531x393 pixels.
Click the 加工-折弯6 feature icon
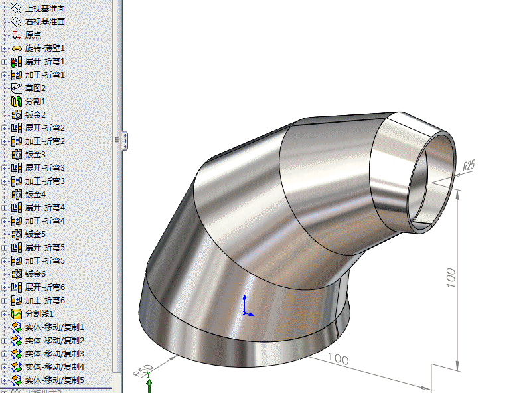tap(16, 301)
